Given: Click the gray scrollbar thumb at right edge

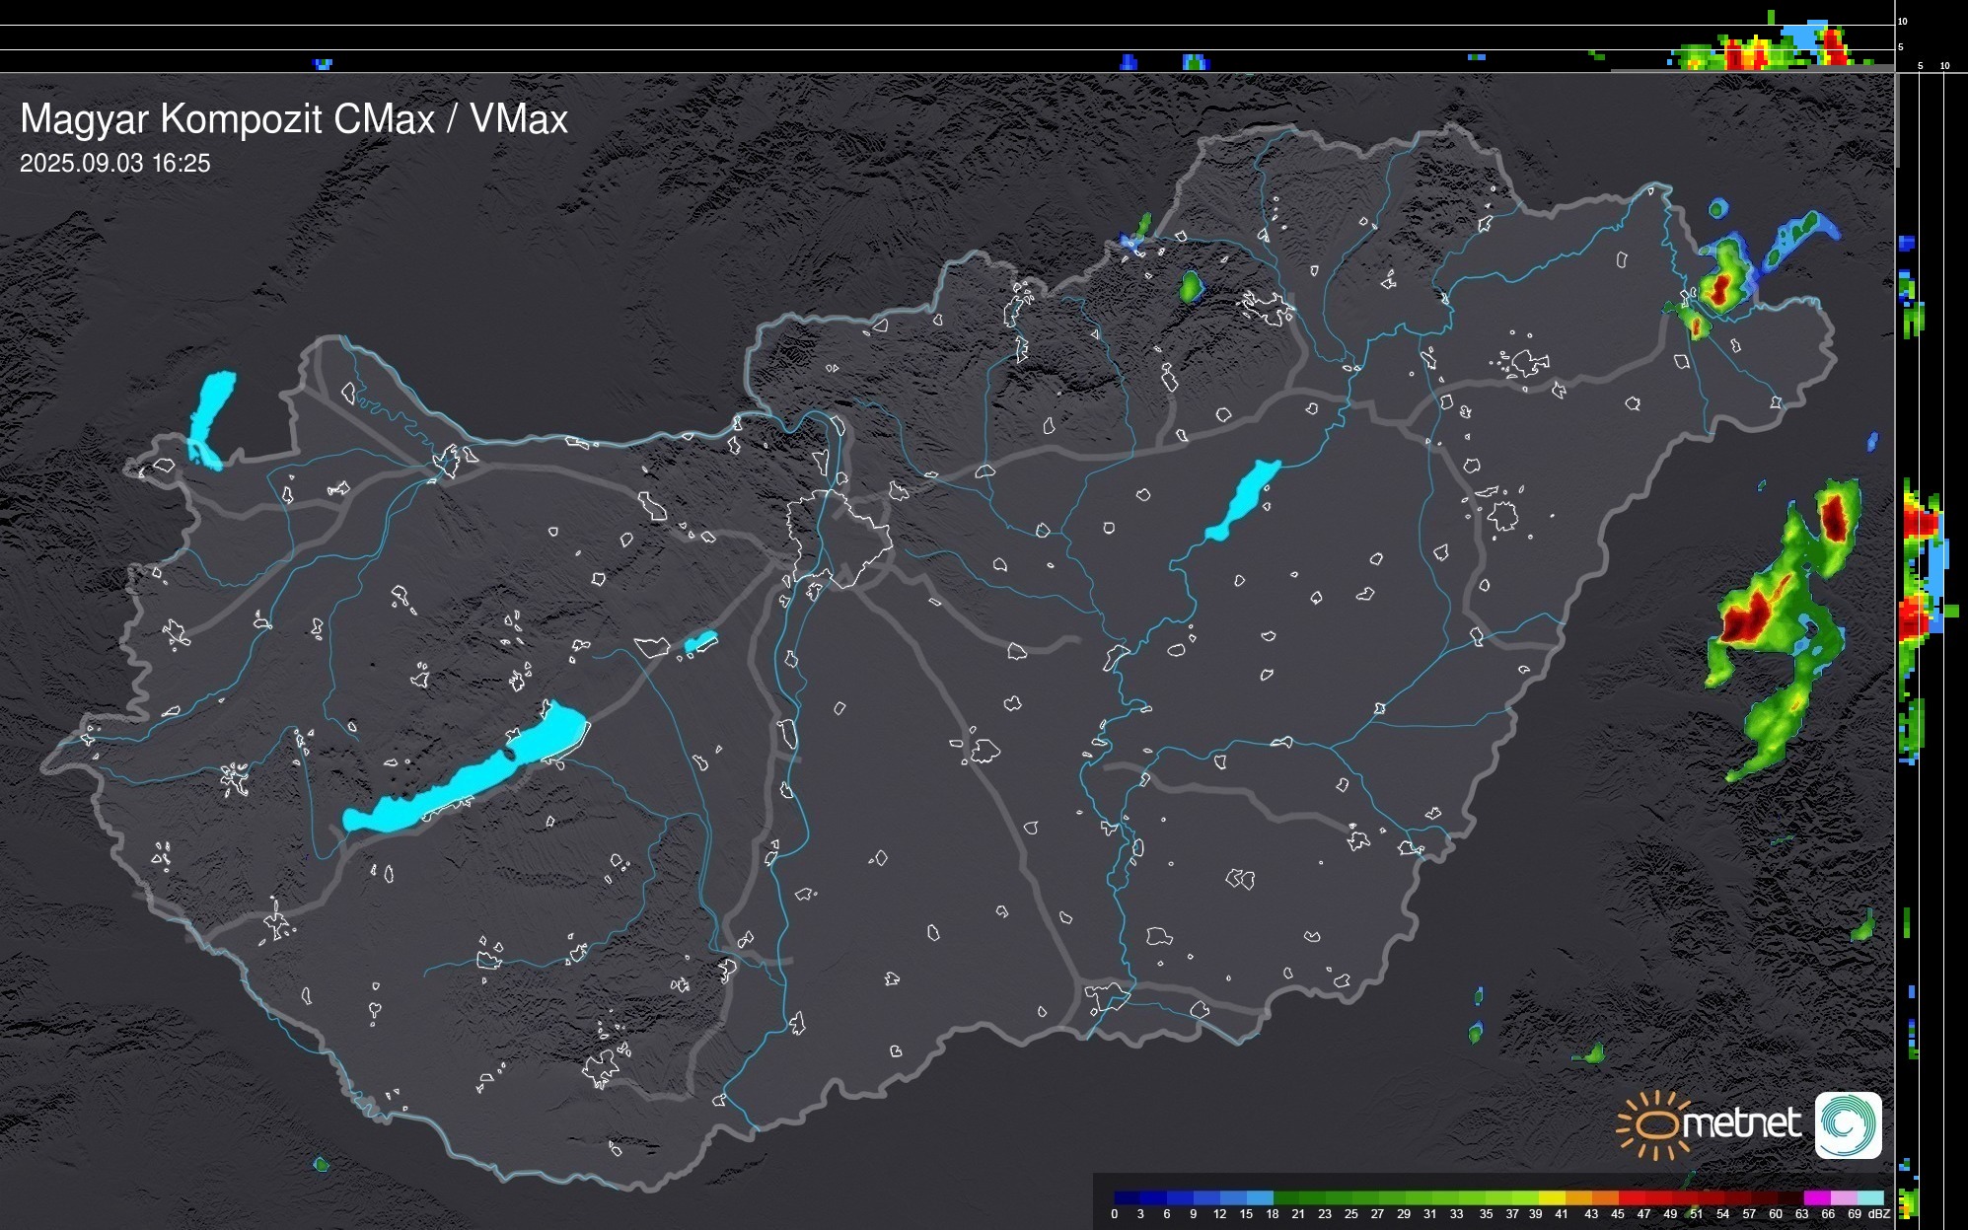Looking at the screenshot, I should pos(1896,118).
